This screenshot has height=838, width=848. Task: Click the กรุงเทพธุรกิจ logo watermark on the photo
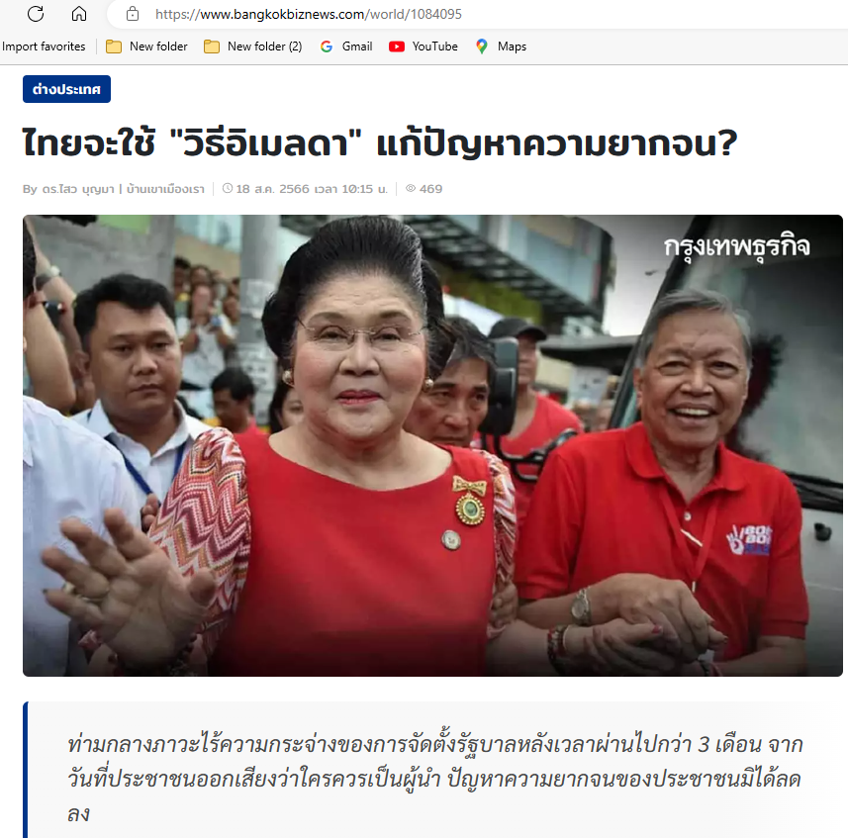point(737,247)
